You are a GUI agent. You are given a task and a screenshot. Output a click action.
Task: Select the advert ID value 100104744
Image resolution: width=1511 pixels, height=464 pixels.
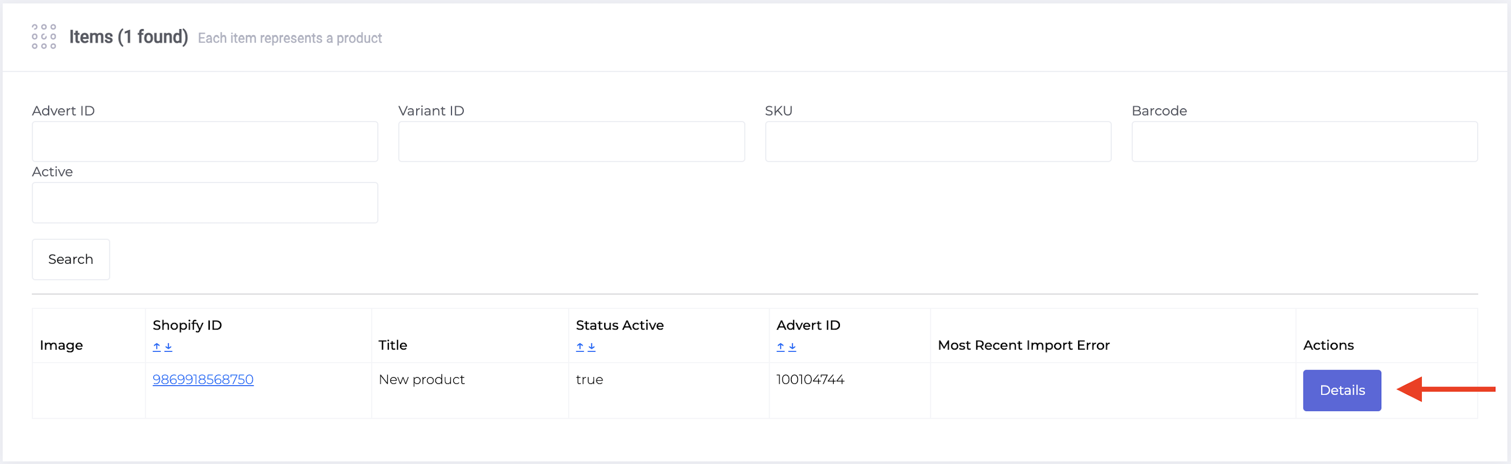[810, 380]
